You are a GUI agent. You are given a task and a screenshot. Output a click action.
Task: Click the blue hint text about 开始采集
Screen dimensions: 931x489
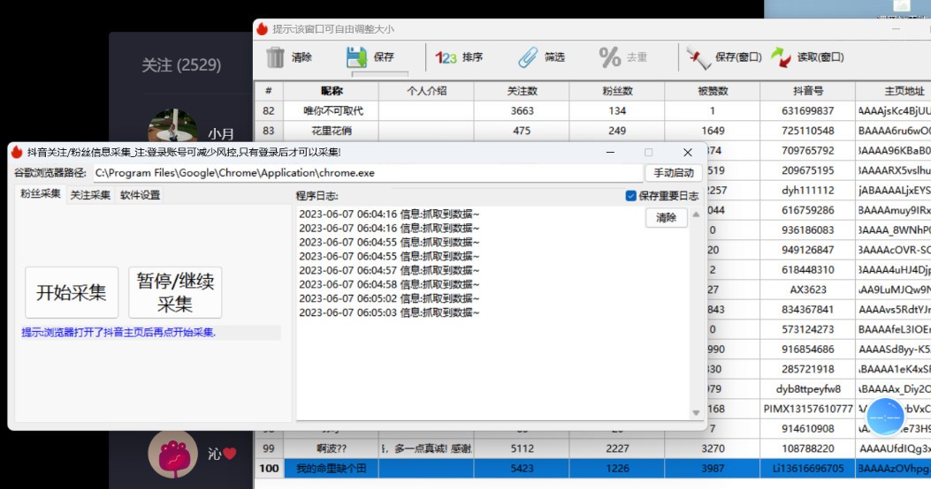(x=118, y=333)
